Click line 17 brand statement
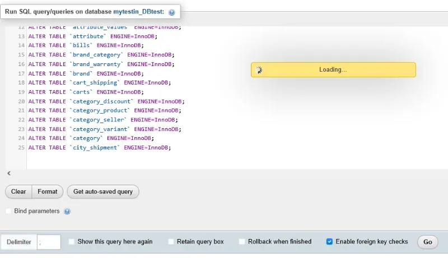 click(x=86, y=74)
